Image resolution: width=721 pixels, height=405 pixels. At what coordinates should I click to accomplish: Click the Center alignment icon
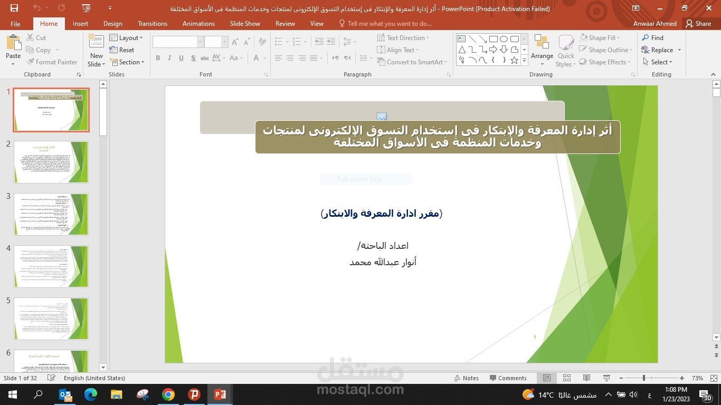click(290, 58)
